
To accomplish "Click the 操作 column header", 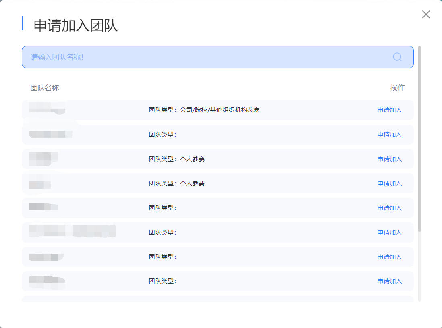I will (397, 88).
